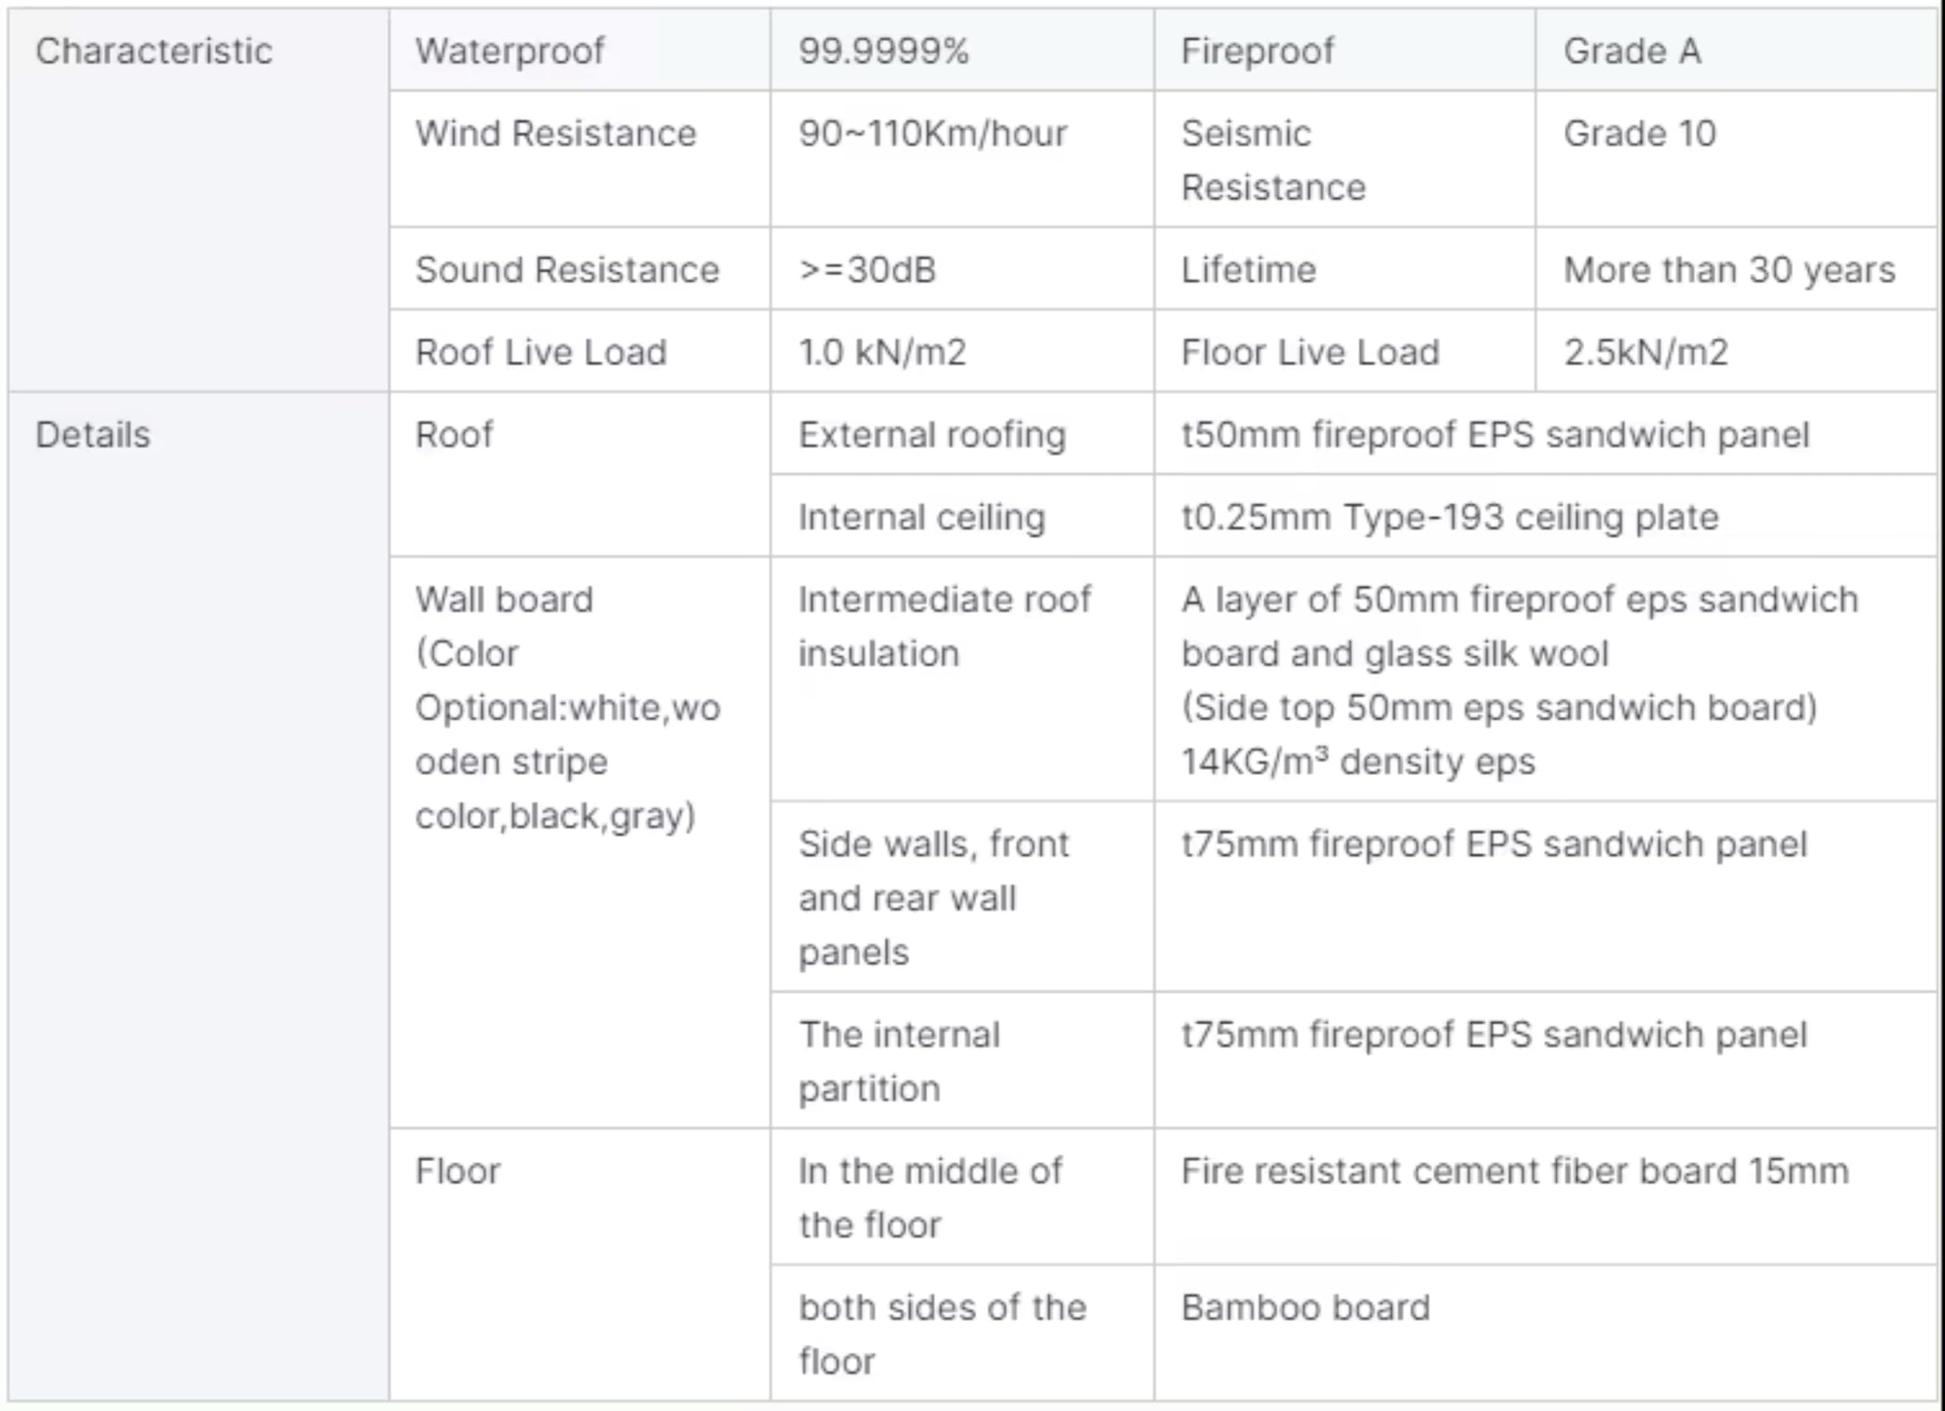1945x1411 pixels.
Task: Click the External roofing cell
Action: (x=962, y=434)
